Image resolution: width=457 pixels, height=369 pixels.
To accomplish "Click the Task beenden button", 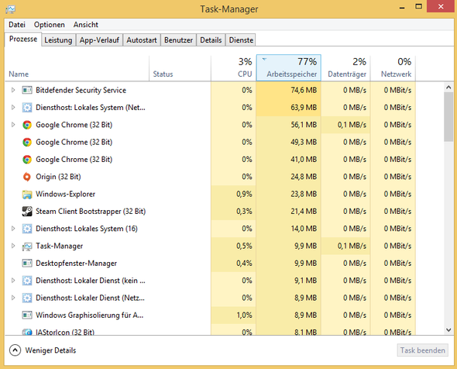I will [x=423, y=350].
